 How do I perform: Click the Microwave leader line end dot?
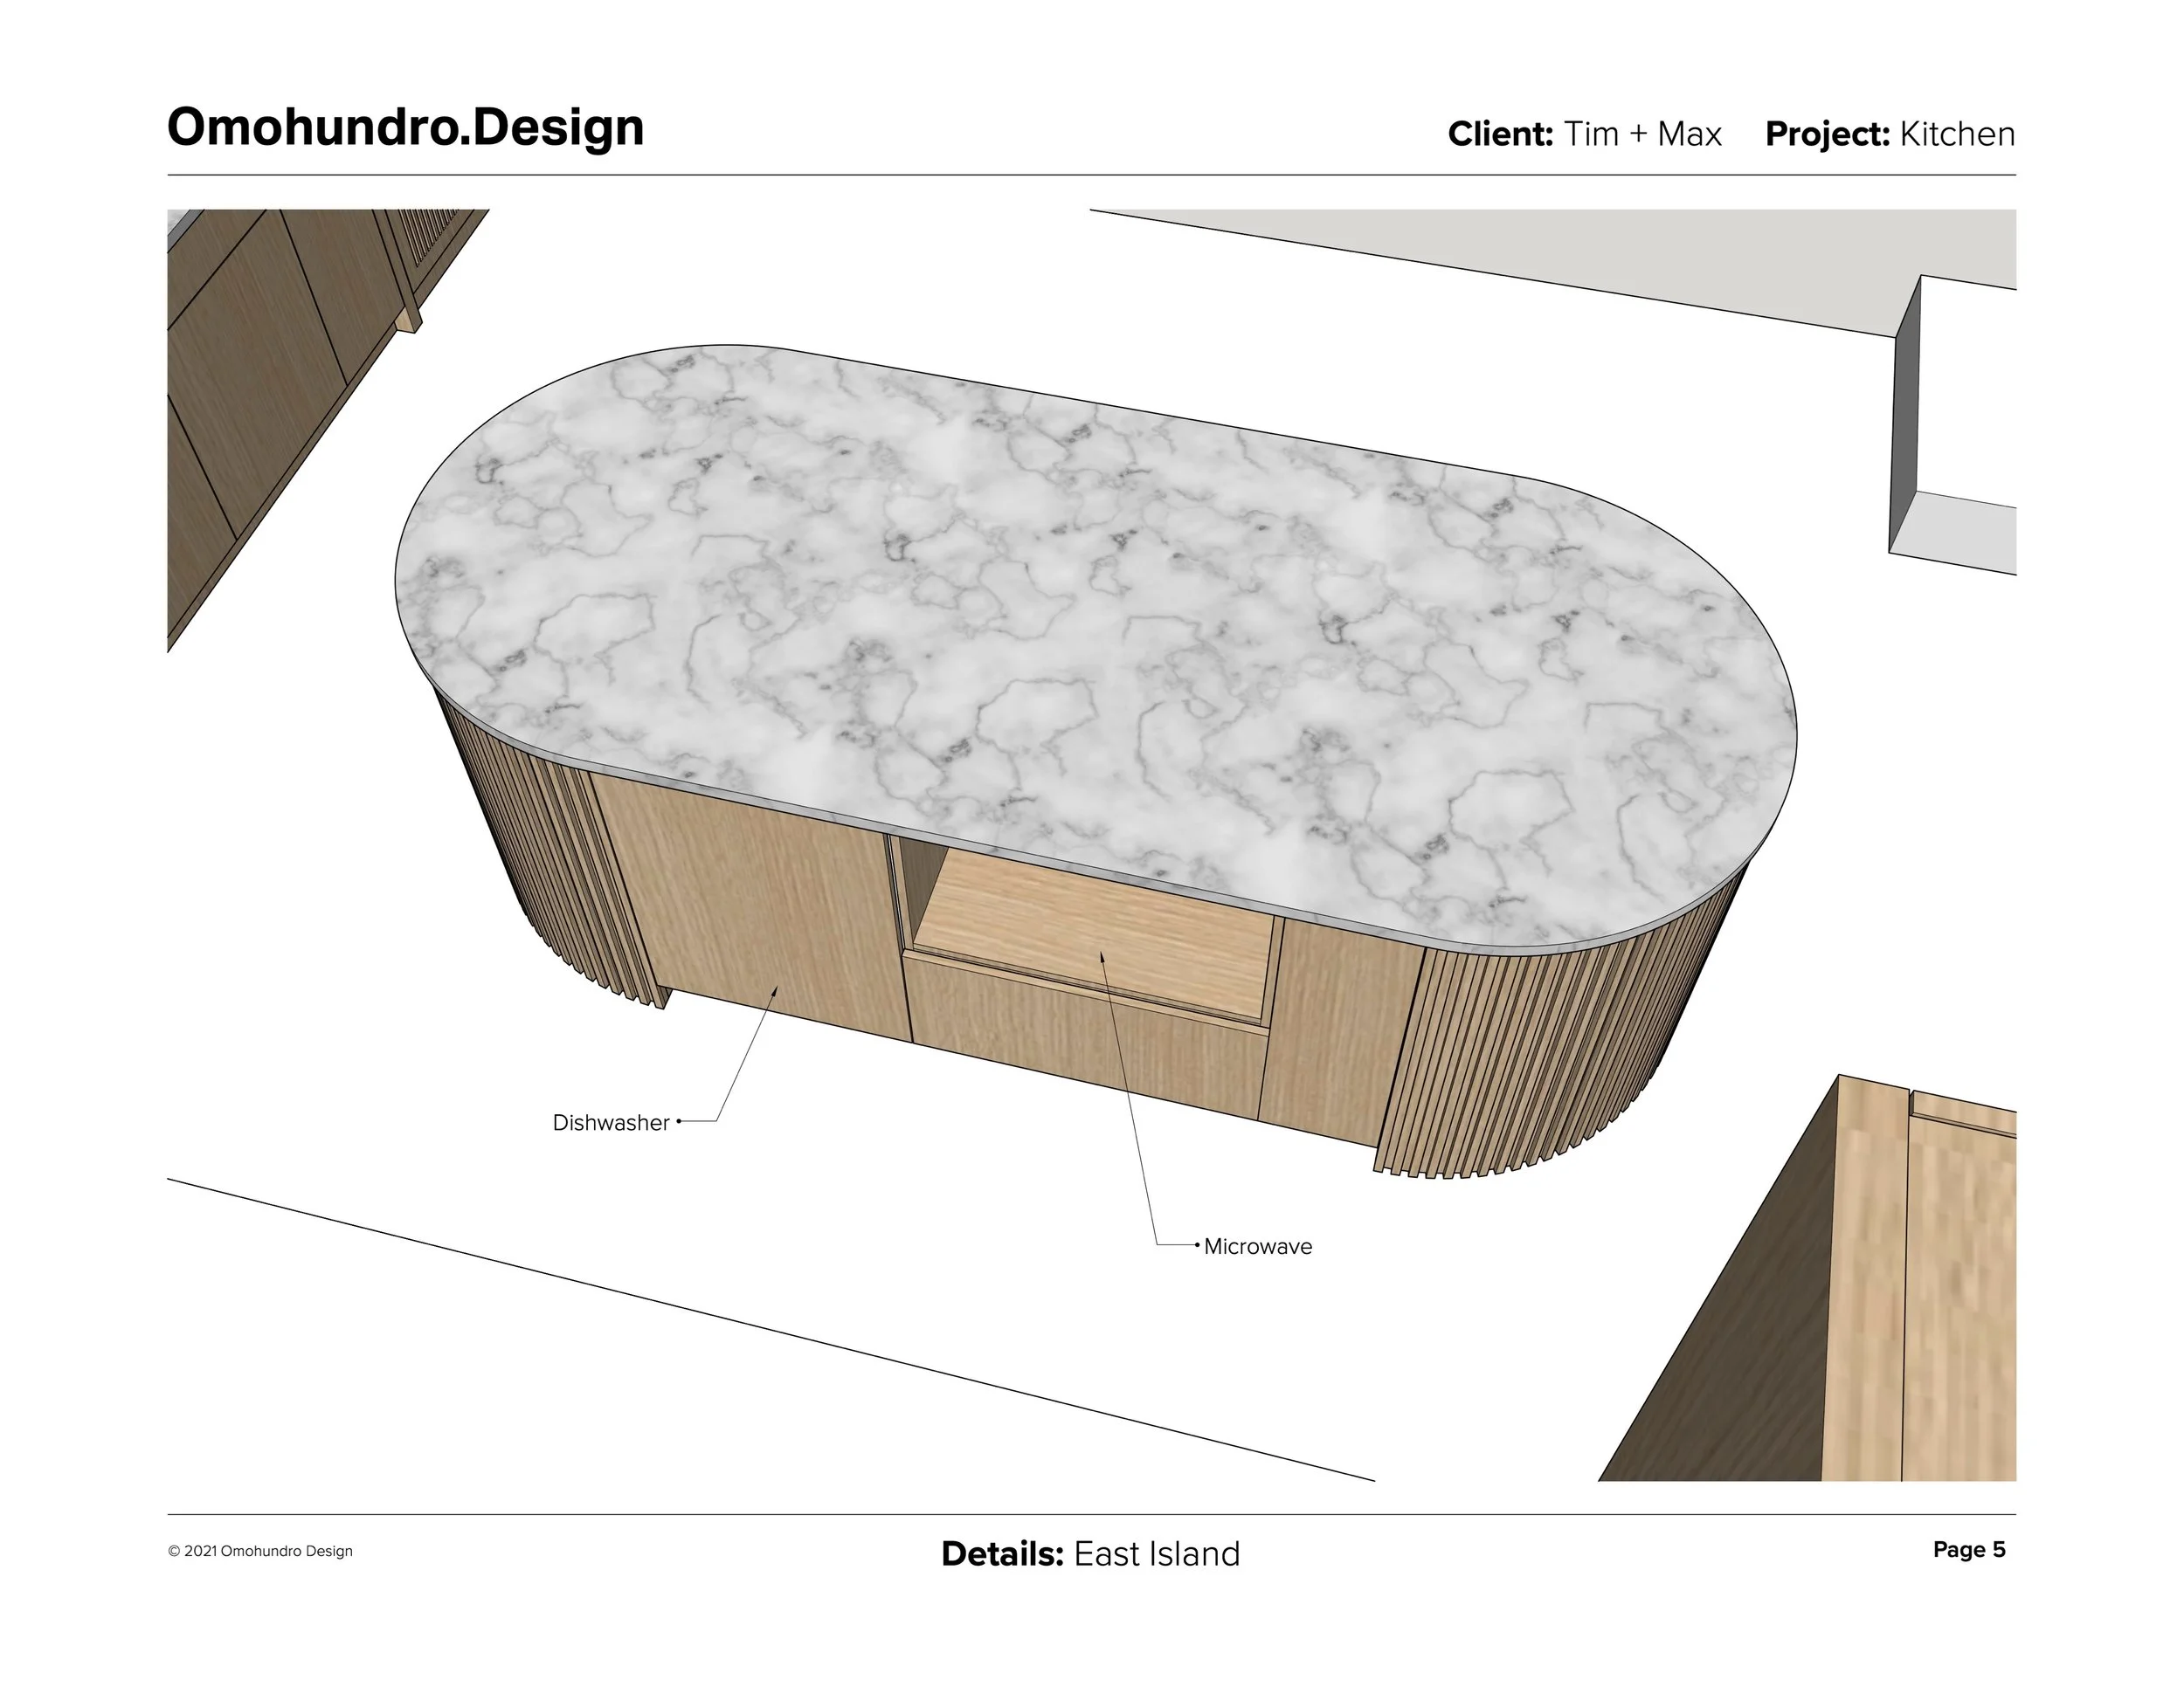pyautogui.click(x=1197, y=1245)
